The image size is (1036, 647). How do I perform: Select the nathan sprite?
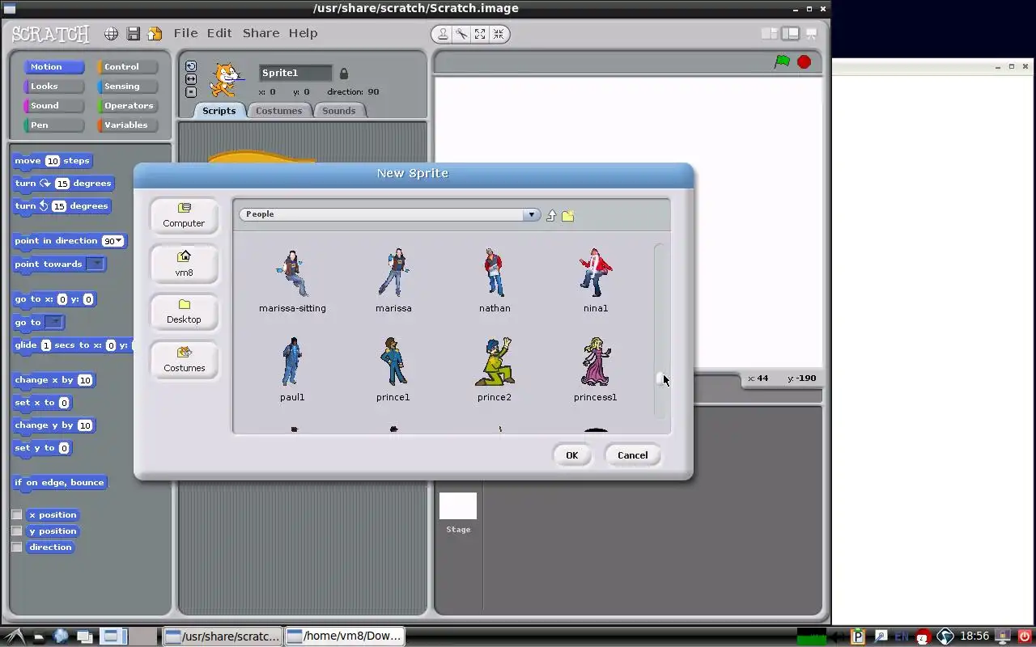(495, 281)
